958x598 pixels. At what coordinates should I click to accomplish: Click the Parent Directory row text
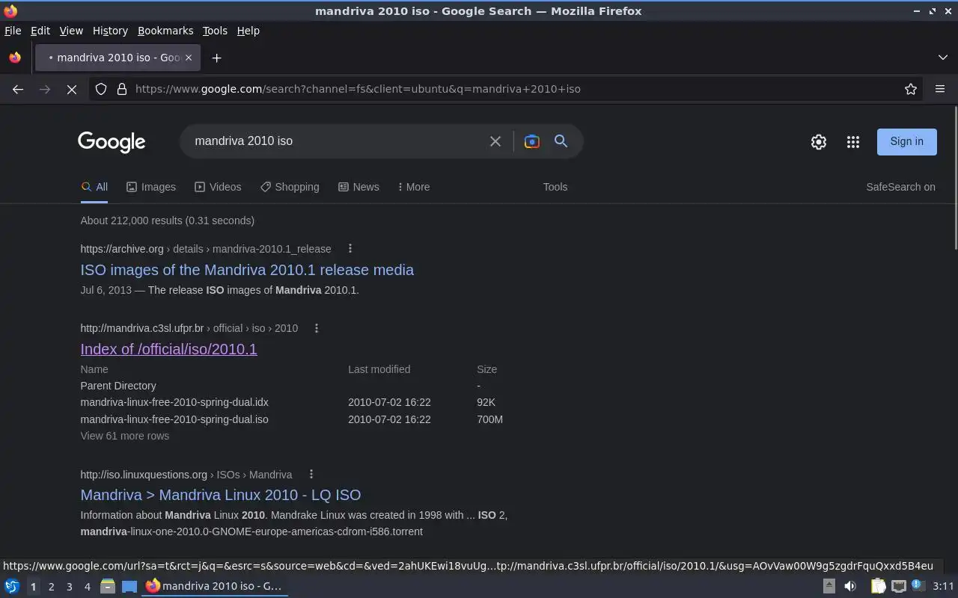tap(118, 386)
